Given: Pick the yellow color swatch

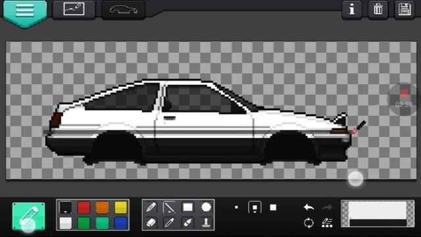Looking at the screenshot, I should tap(120, 207).
